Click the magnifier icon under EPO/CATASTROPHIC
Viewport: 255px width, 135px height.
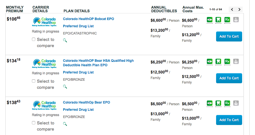(x=65, y=40)
